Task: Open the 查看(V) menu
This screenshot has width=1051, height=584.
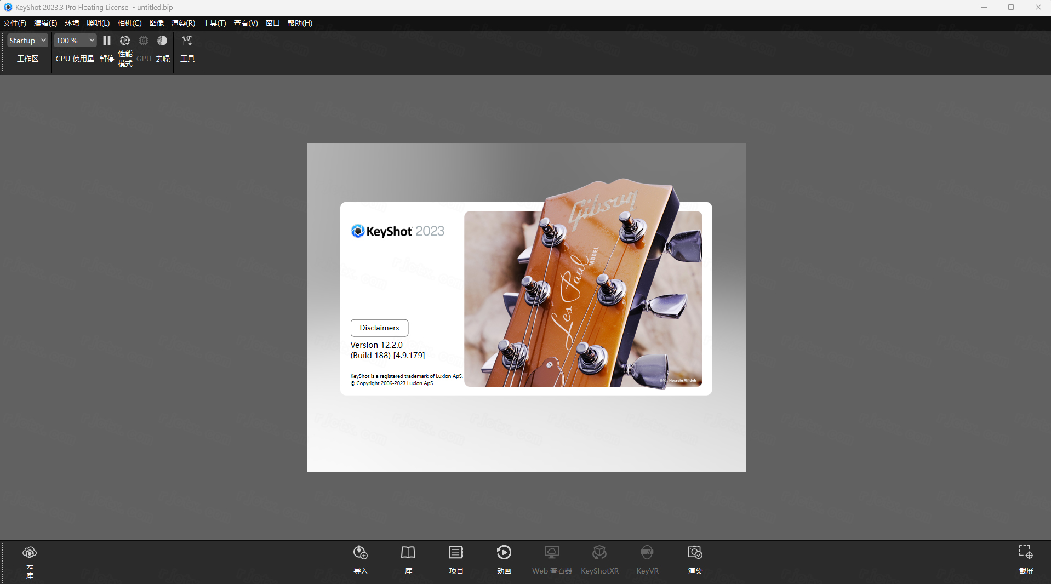Action: tap(245, 23)
